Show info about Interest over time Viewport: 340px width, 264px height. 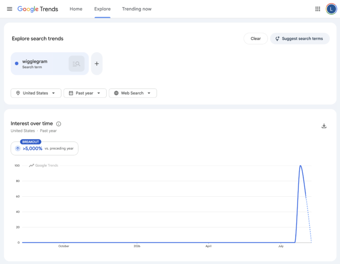[x=58, y=124]
